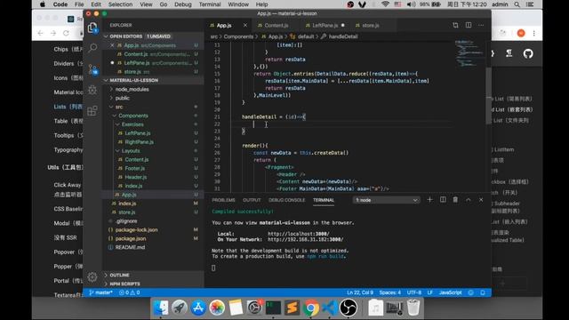569x320 pixels.
Task: Expand the public folder
Action: 123,98
